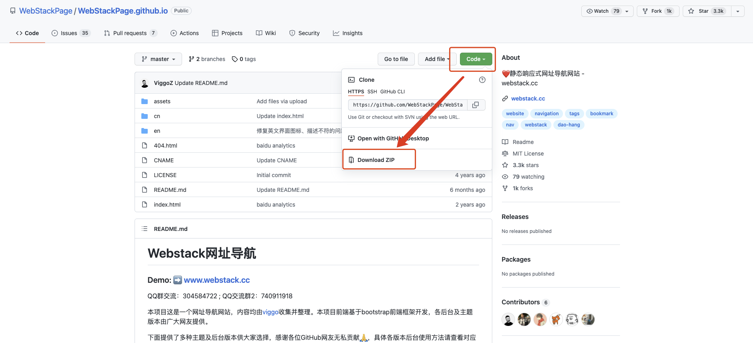Click the cn folder icon
The width and height of the screenshot is (753, 343).
click(x=145, y=116)
